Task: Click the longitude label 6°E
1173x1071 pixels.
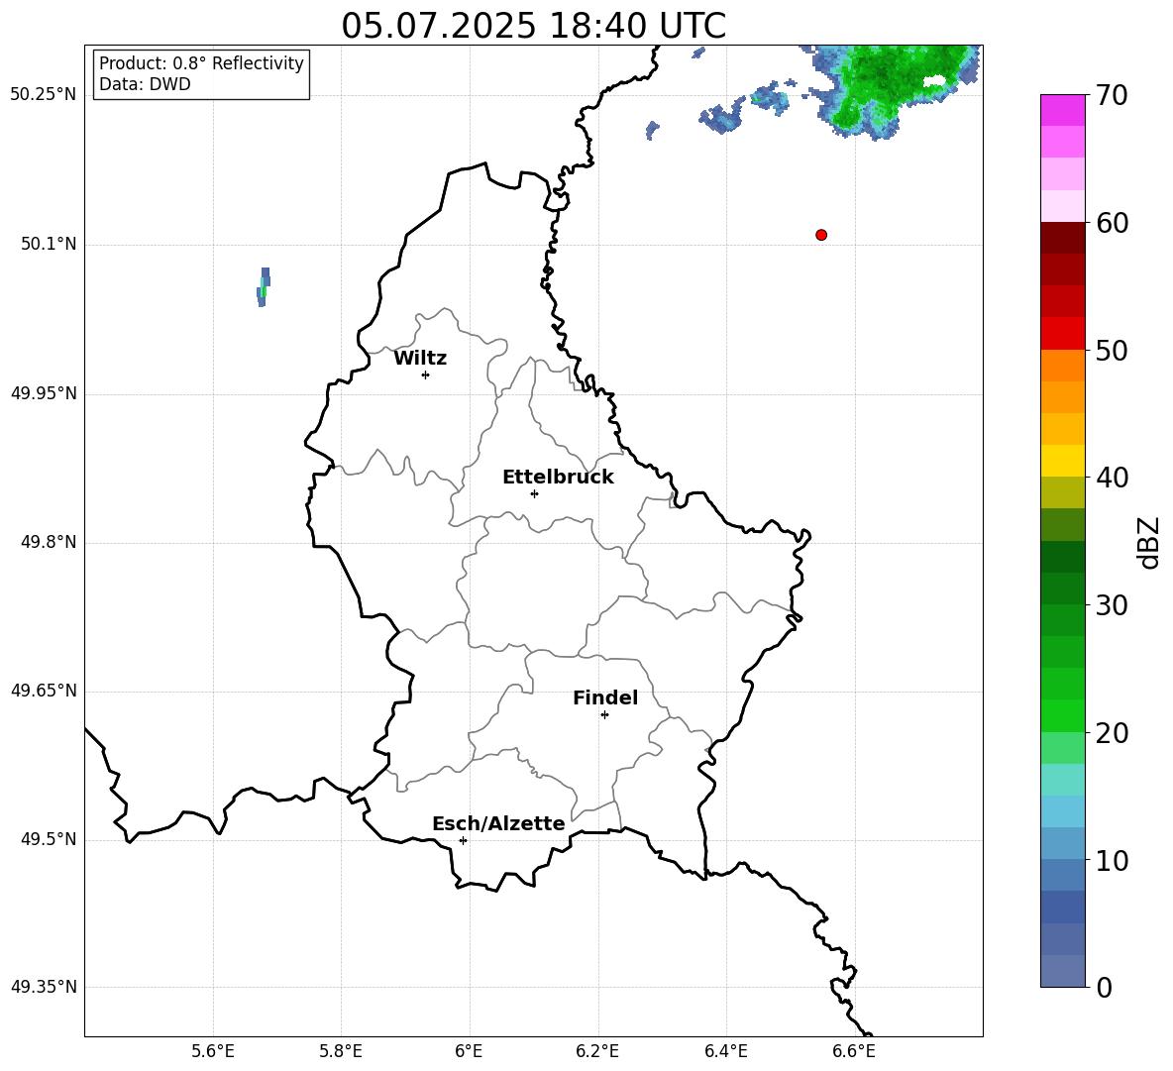Action: point(469,1051)
